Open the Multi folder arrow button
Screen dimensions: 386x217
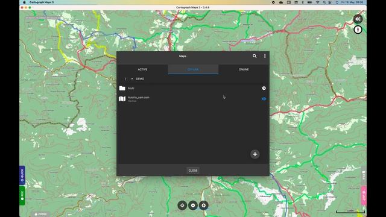click(264, 88)
